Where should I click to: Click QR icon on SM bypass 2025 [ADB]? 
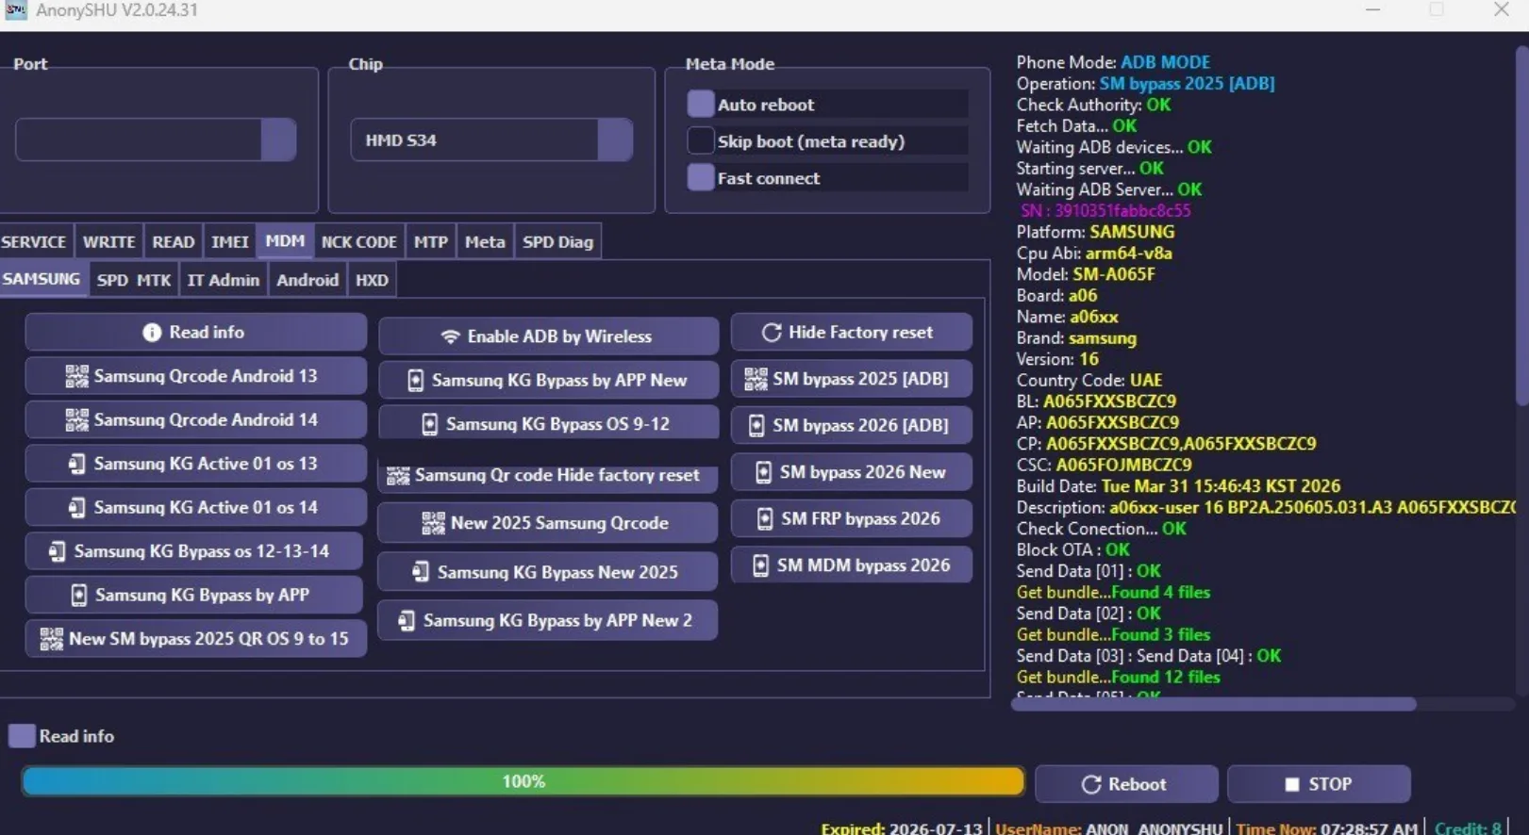756,379
